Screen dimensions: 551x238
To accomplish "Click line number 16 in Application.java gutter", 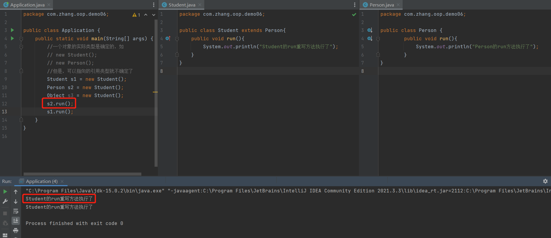I will (4, 136).
